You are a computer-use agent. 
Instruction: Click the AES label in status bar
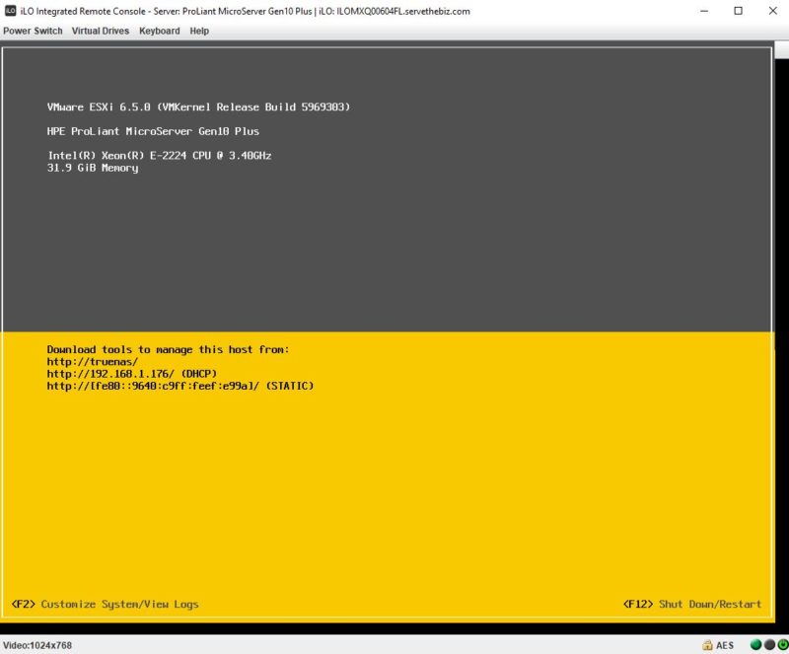pos(725,645)
